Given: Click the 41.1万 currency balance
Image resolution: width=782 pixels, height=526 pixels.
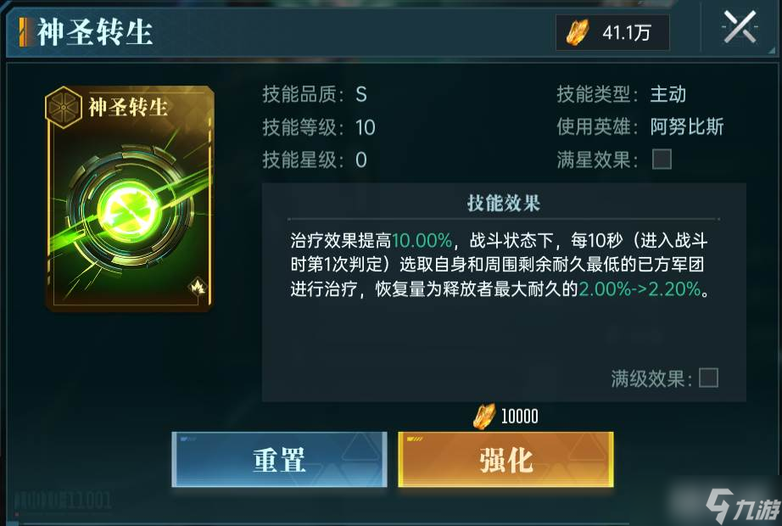Looking at the screenshot, I should (x=627, y=33).
